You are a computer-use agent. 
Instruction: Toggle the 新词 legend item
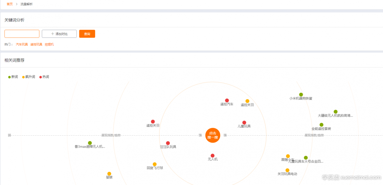coord(13,77)
